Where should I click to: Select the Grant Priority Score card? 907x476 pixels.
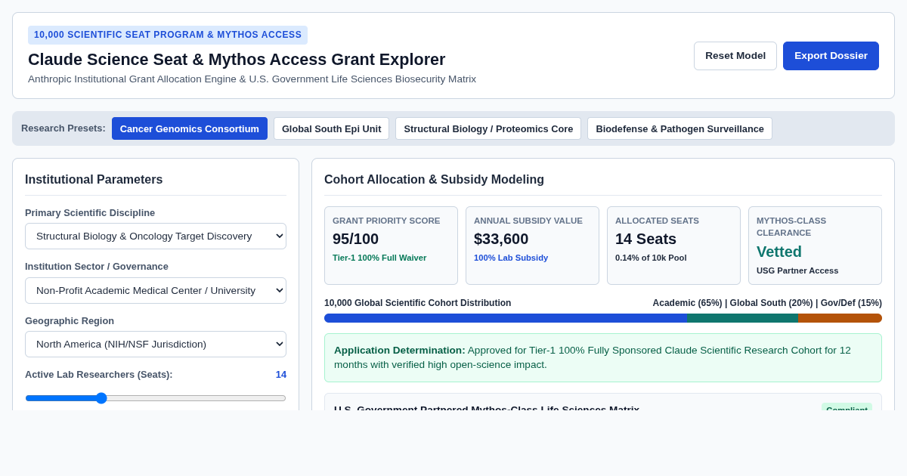click(391, 246)
